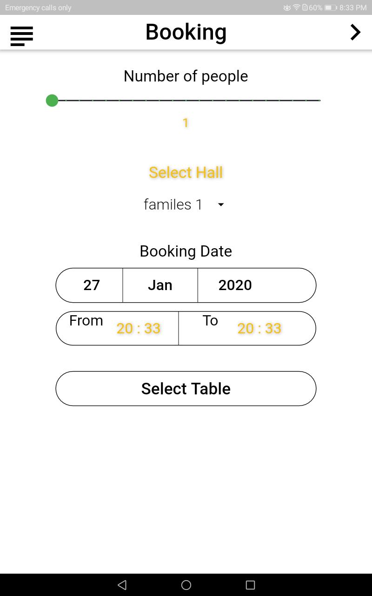This screenshot has height=596, width=372.
Task: Pick the booking year 2020
Action: [x=235, y=285]
